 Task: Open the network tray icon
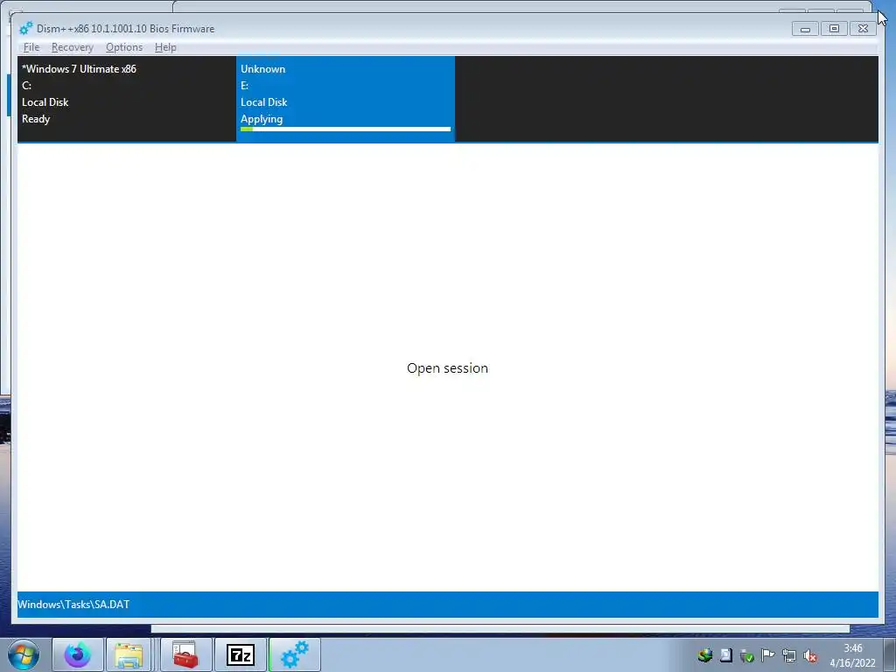point(789,655)
